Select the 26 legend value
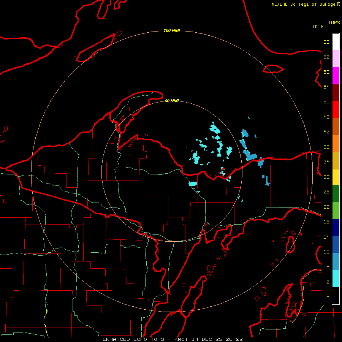The width and height of the screenshot is (342, 342). (326, 192)
